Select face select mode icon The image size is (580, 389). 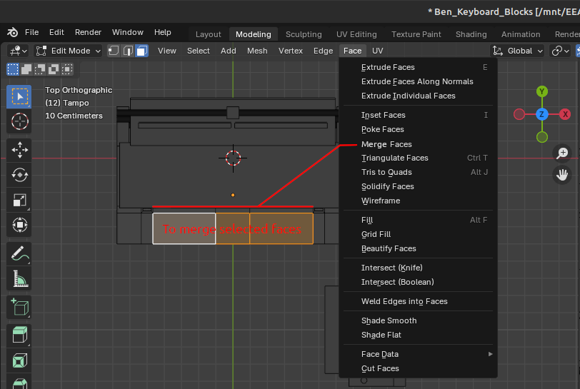[x=141, y=51]
